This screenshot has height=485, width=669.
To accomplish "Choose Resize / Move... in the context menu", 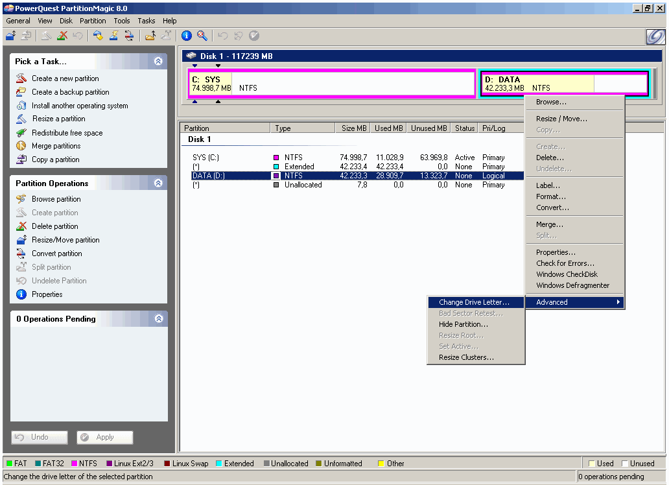I will coord(575,119).
